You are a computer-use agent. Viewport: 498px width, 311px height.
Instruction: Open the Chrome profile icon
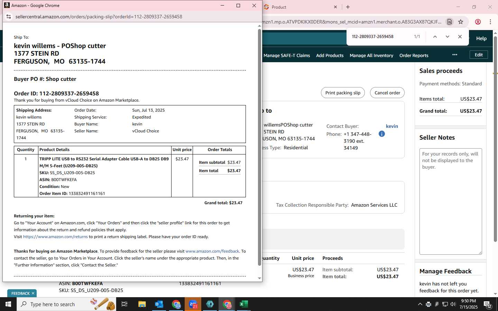click(478, 22)
